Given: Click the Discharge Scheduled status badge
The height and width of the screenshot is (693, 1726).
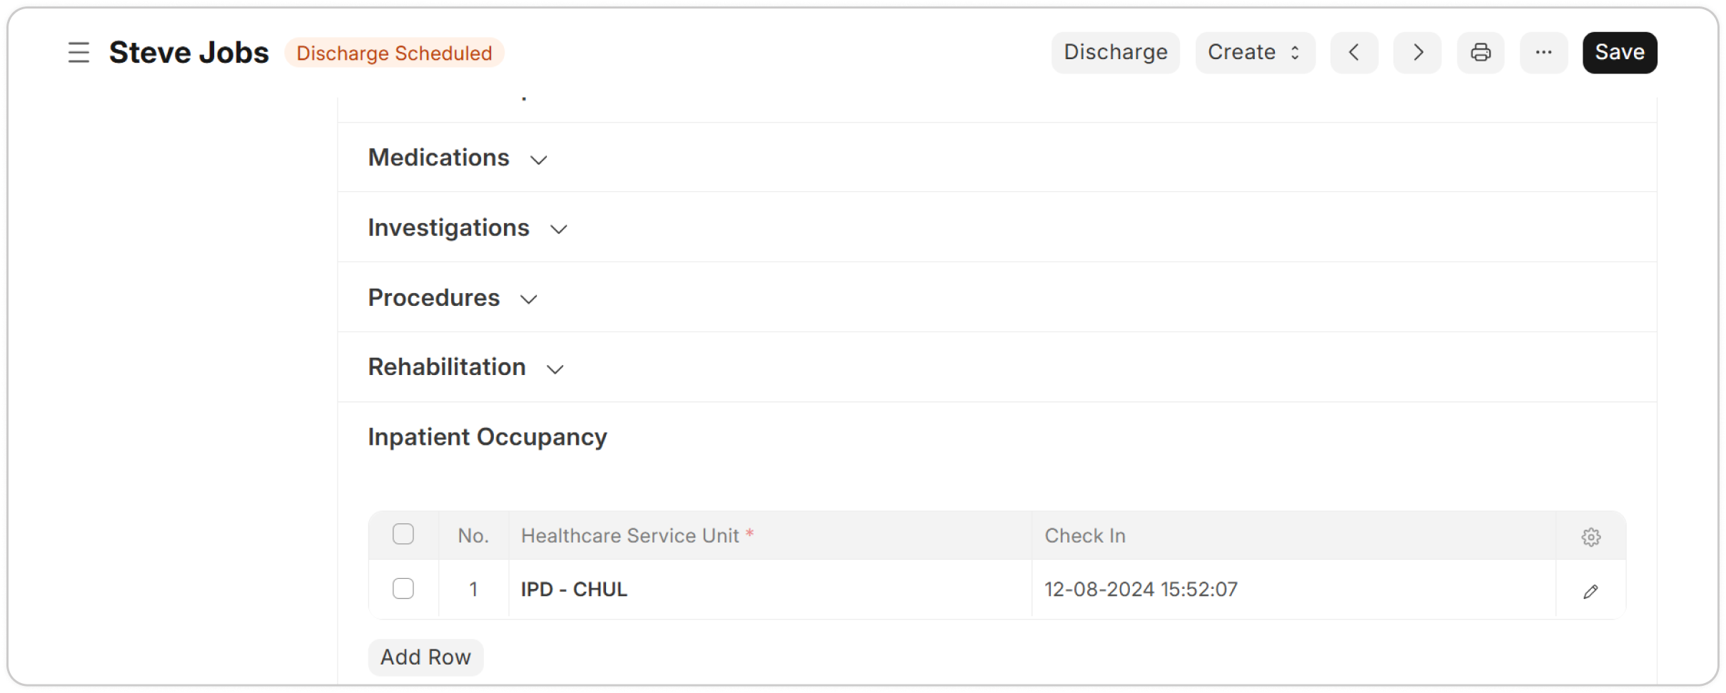Looking at the screenshot, I should click(394, 52).
